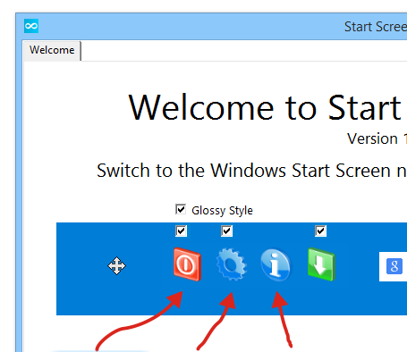
Task: Uncheck the checkbox above the gear icon
Action: click(x=226, y=230)
